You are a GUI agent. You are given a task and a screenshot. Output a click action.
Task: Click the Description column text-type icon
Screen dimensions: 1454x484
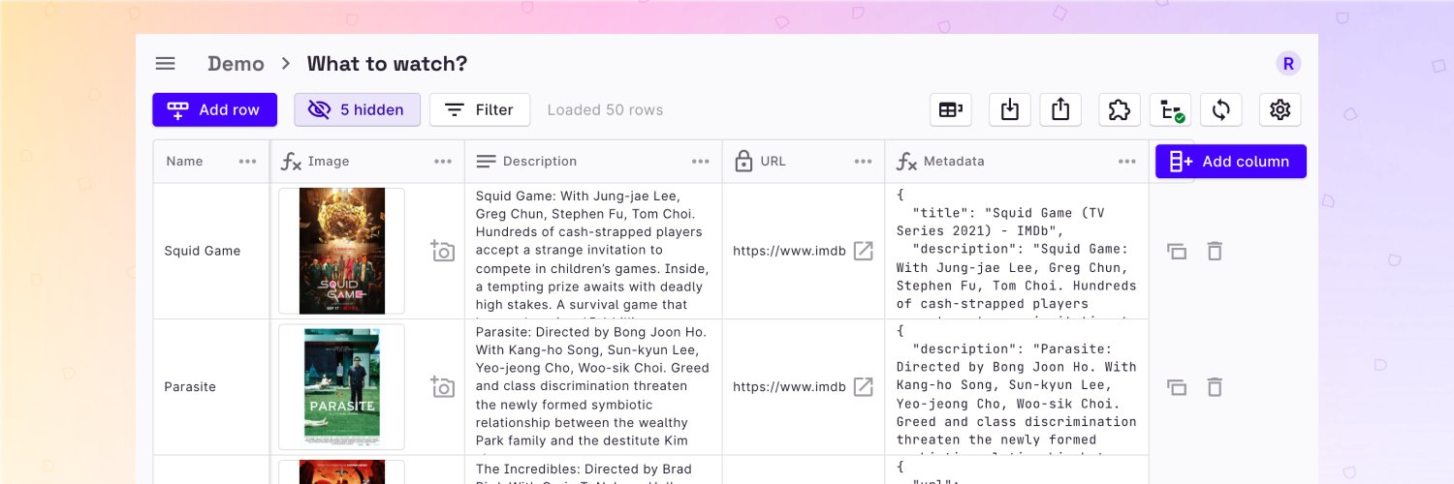coord(486,162)
